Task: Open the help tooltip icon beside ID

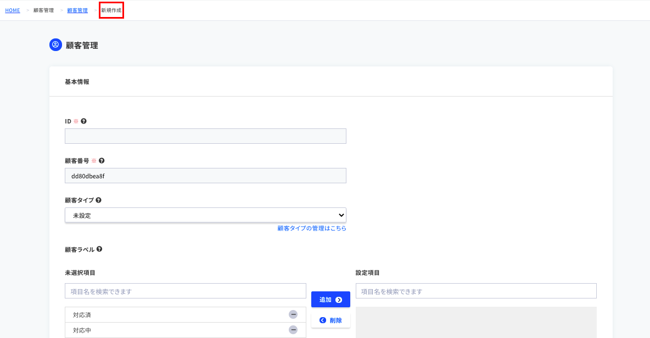Action: [x=84, y=121]
